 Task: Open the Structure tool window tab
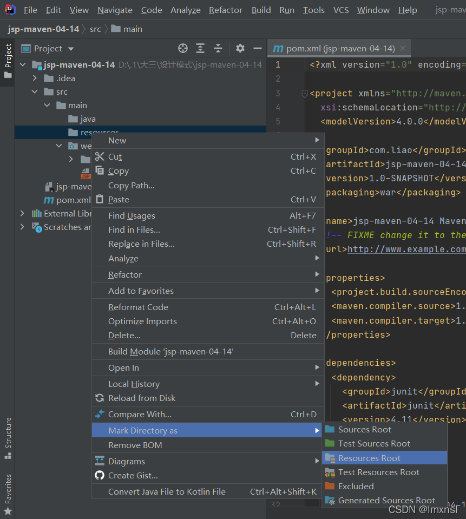tap(8, 438)
